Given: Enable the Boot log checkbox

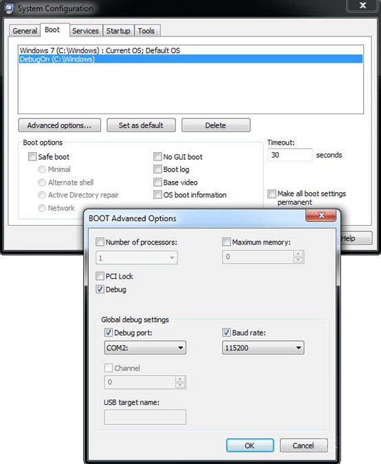Looking at the screenshot, I should pos(157,169).
